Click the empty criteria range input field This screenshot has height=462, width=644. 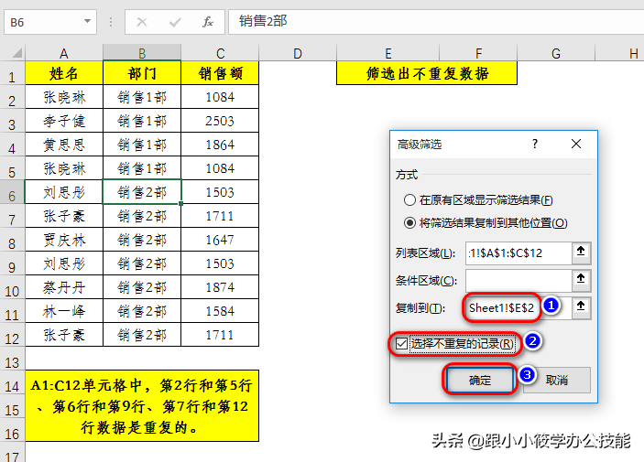click(518, 280)
